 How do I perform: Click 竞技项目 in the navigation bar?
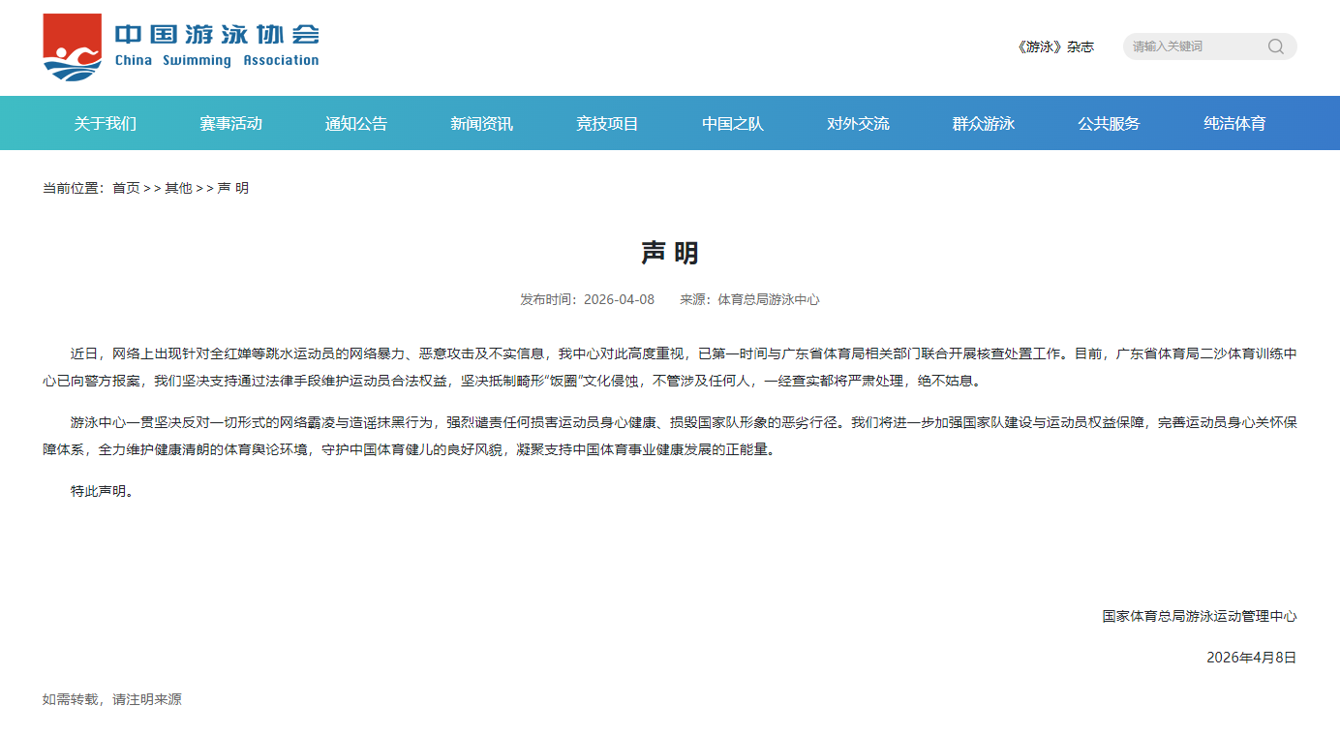pos(607,123)
